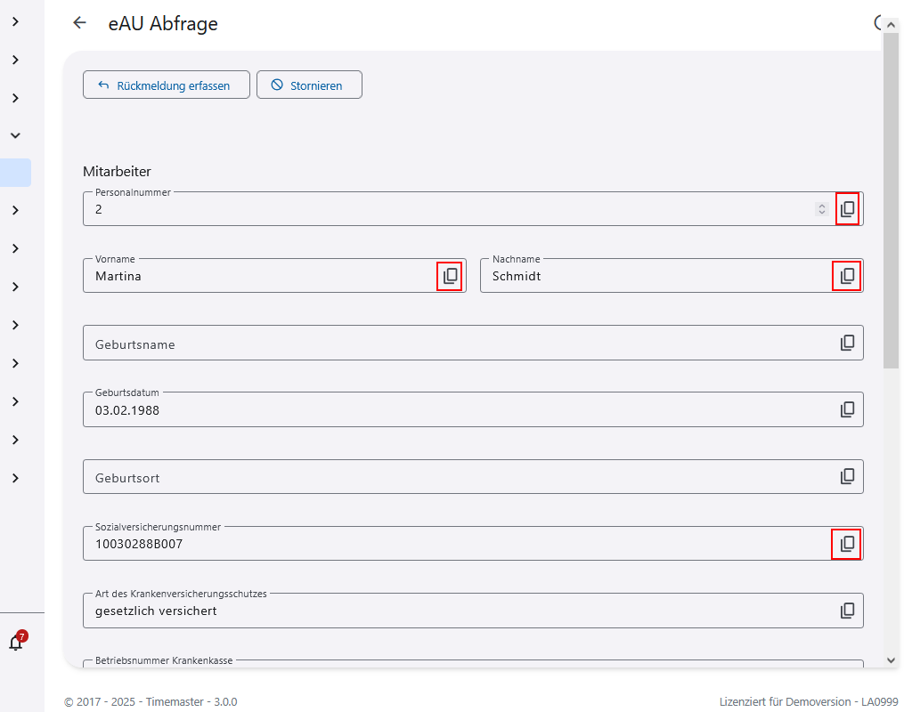The image size is (912, 712).
Task: Select the highlighted sidebar menu item
Action: coord(15,173)
